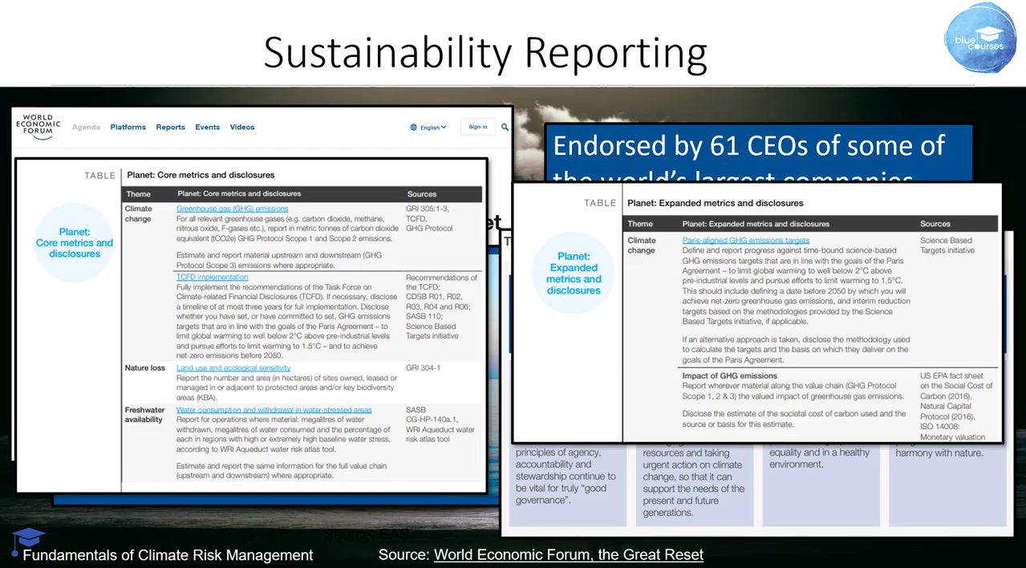1026x568 pixels.
Task: Click the Planet: Core metrics circle badge
Action: coord(75,243)
